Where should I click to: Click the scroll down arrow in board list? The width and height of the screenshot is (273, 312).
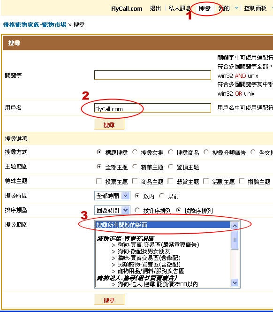[x=235, y=282]
